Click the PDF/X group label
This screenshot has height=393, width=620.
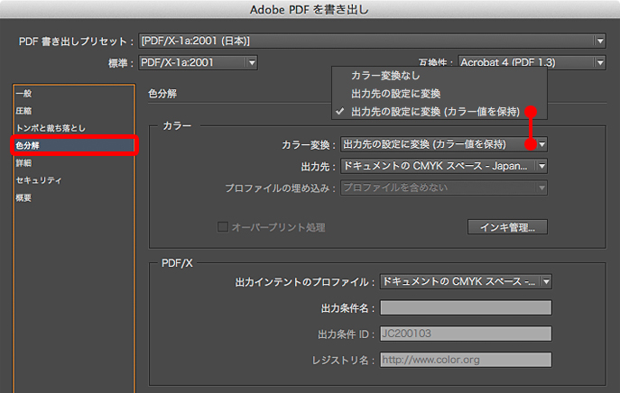click(177, 263)
